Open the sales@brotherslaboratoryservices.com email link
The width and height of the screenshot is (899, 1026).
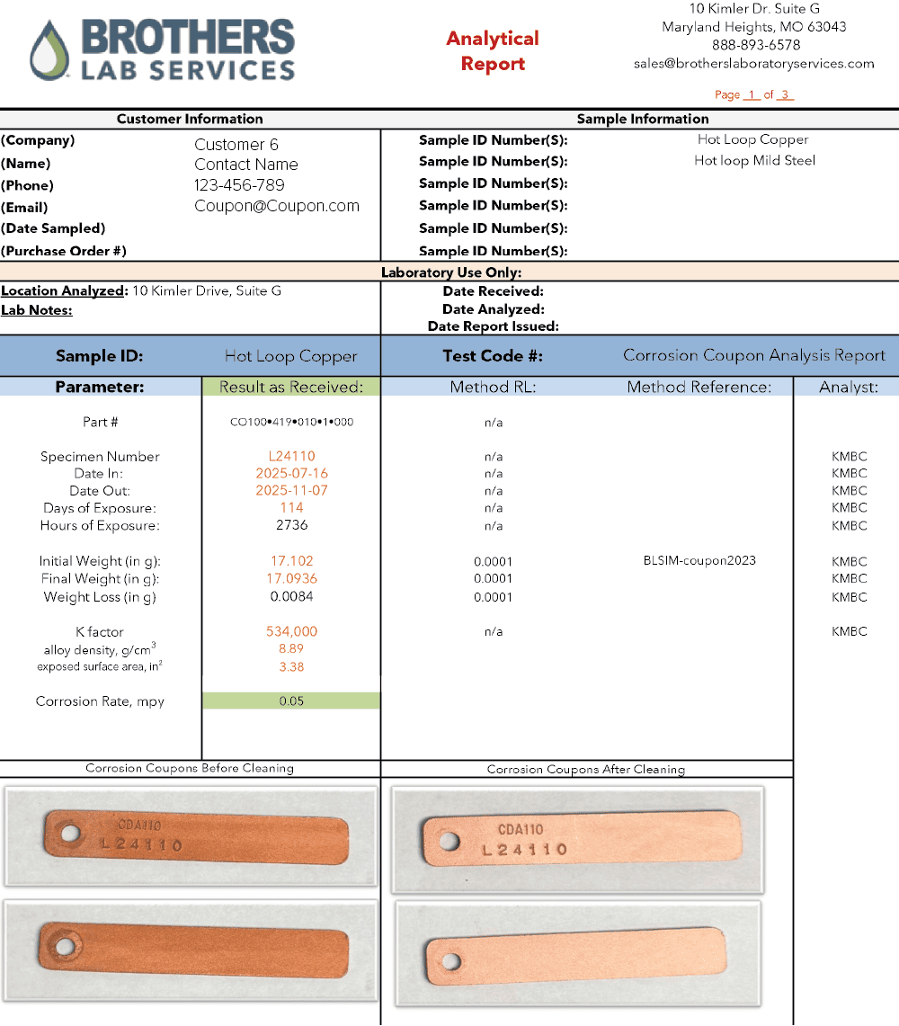click(x=753, y=63)
